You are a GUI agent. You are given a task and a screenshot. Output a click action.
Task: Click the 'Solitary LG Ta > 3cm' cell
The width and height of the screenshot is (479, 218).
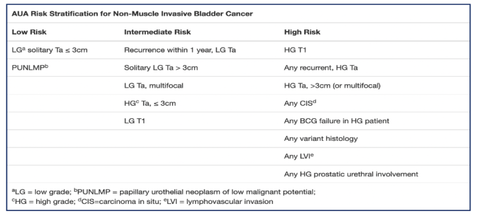click(x=161, y=68)
